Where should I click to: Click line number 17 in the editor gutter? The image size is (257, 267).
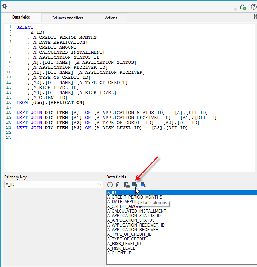[9, 107]
